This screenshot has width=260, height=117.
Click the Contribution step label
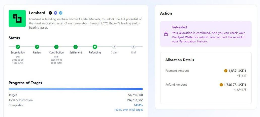pos(56,52)
